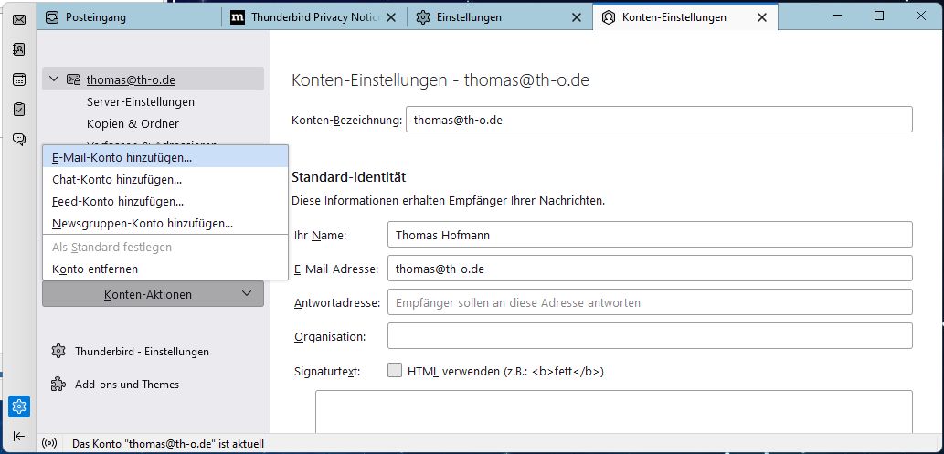Collapse the spaces toolbar with arrow icon

[18, 436]
